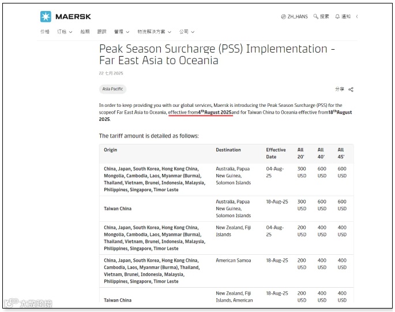Click first row destination Australia, Papua New Guinea

(x=234, y=176)
